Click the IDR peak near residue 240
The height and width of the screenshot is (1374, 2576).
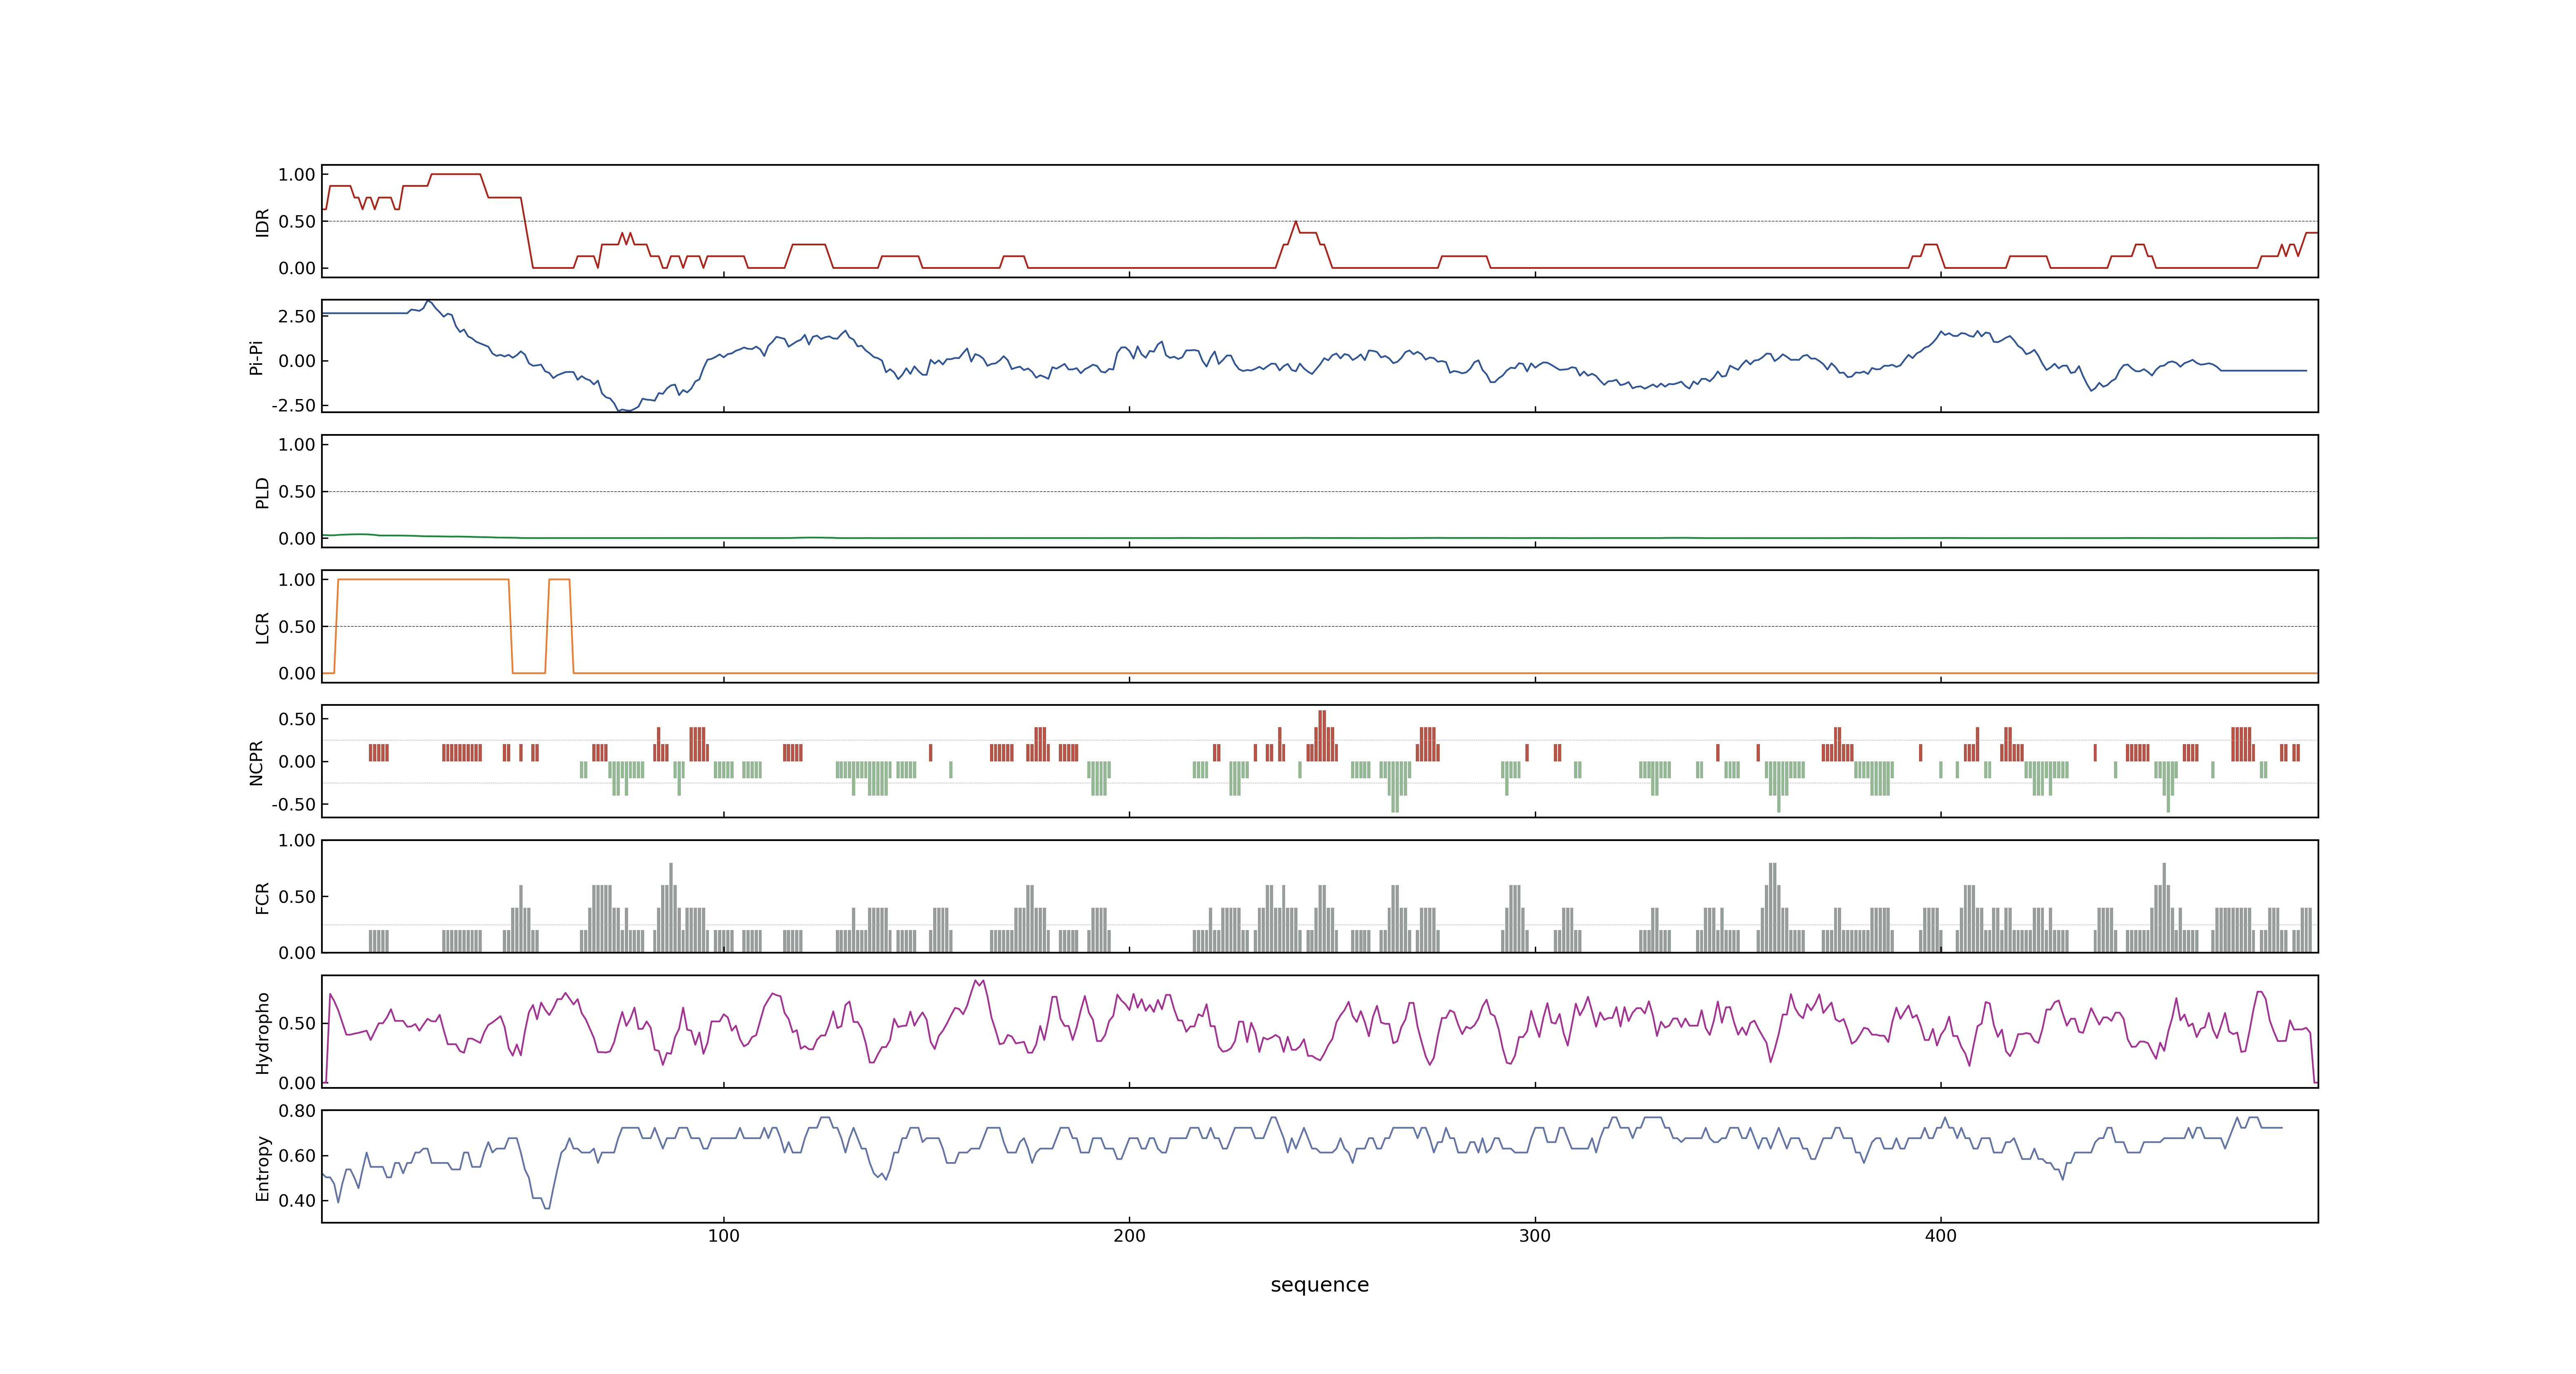1295,222
